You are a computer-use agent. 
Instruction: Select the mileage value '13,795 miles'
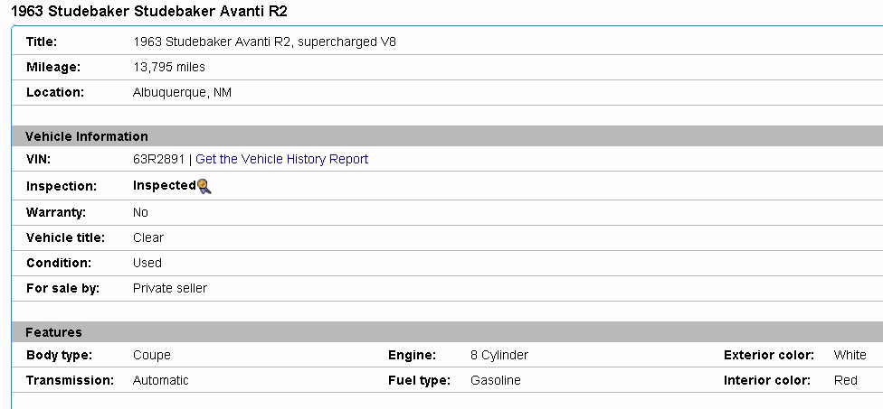[169, 68]
